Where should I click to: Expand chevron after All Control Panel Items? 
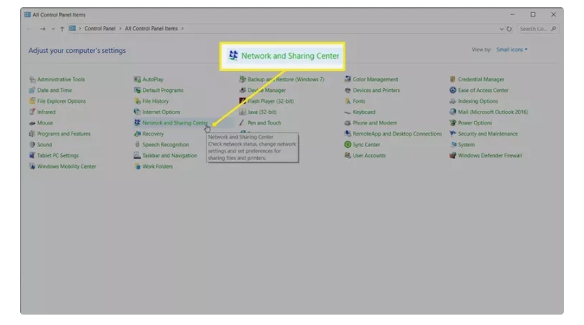pos(182,28)
